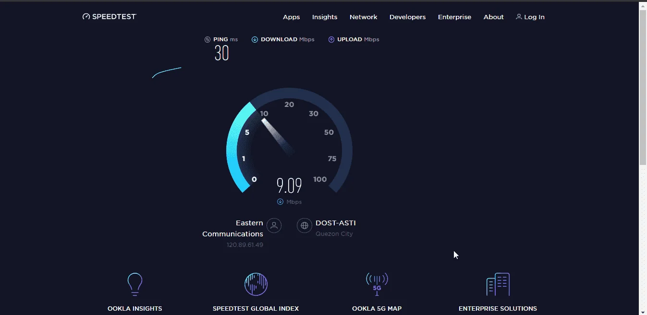
Task: Click the Ookla Insights lightbulb icon
Action: click(134, 284)
